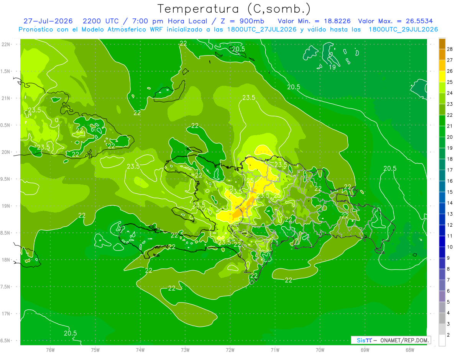The image size is (460, 355).
Task: Click the "Valor Min. = 18.8226" readout
Action: (314, 21)
